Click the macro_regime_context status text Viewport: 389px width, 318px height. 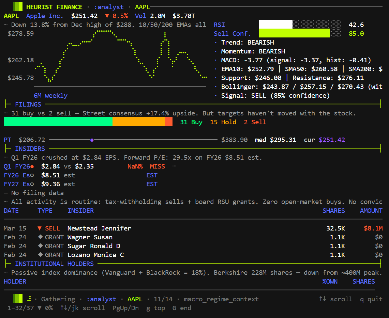221,299
